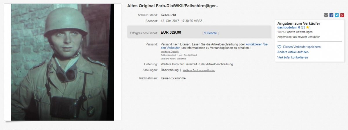The image size is (348, 130).
Task: Share listing via the email envelope icon
Action: 326,15
